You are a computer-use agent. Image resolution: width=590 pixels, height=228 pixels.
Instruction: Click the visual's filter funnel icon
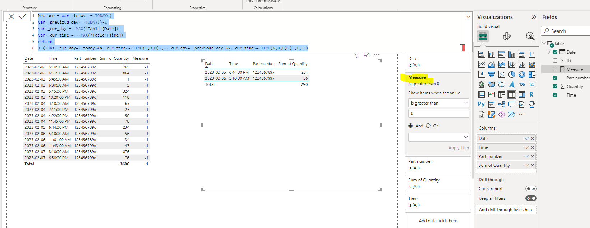point(356,55)
